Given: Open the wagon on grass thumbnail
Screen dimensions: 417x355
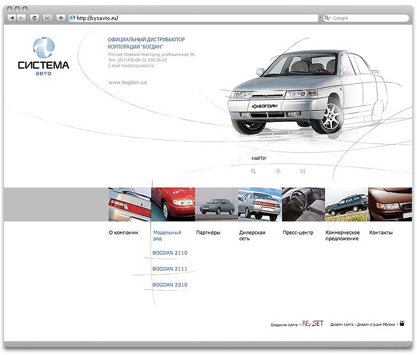Looking at the screenshot, I should click(347, 205).
